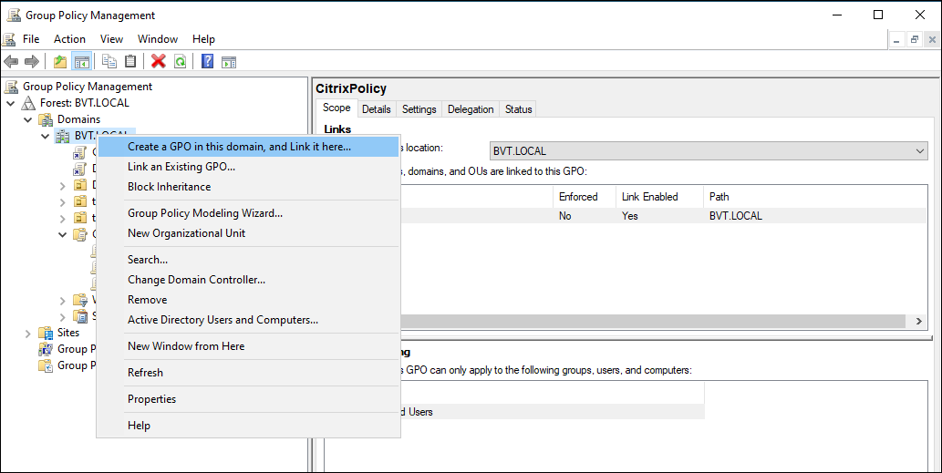942x473 pixels.
Task: Select Block Inheritance from context menu
Action: click(x=169, y=187)
